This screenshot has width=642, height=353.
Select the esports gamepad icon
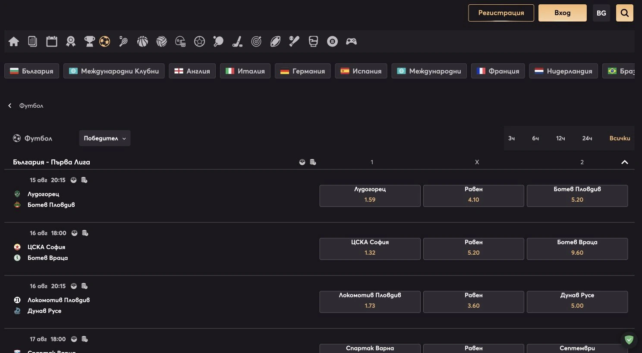351,41
